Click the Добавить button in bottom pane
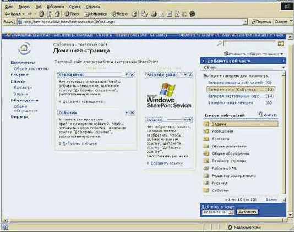This screenshot has height=232, width=294. 247,212
